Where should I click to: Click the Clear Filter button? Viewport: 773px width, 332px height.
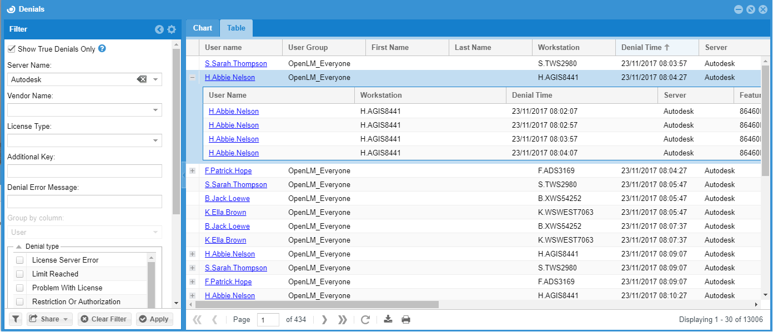click(x=104, y=319)
